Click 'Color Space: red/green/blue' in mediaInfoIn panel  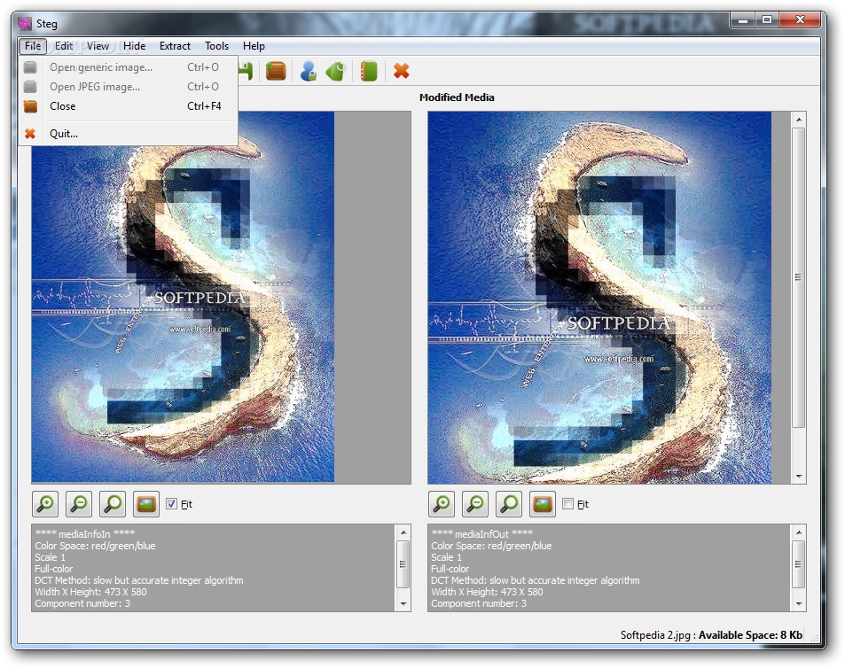pos(95,546)
